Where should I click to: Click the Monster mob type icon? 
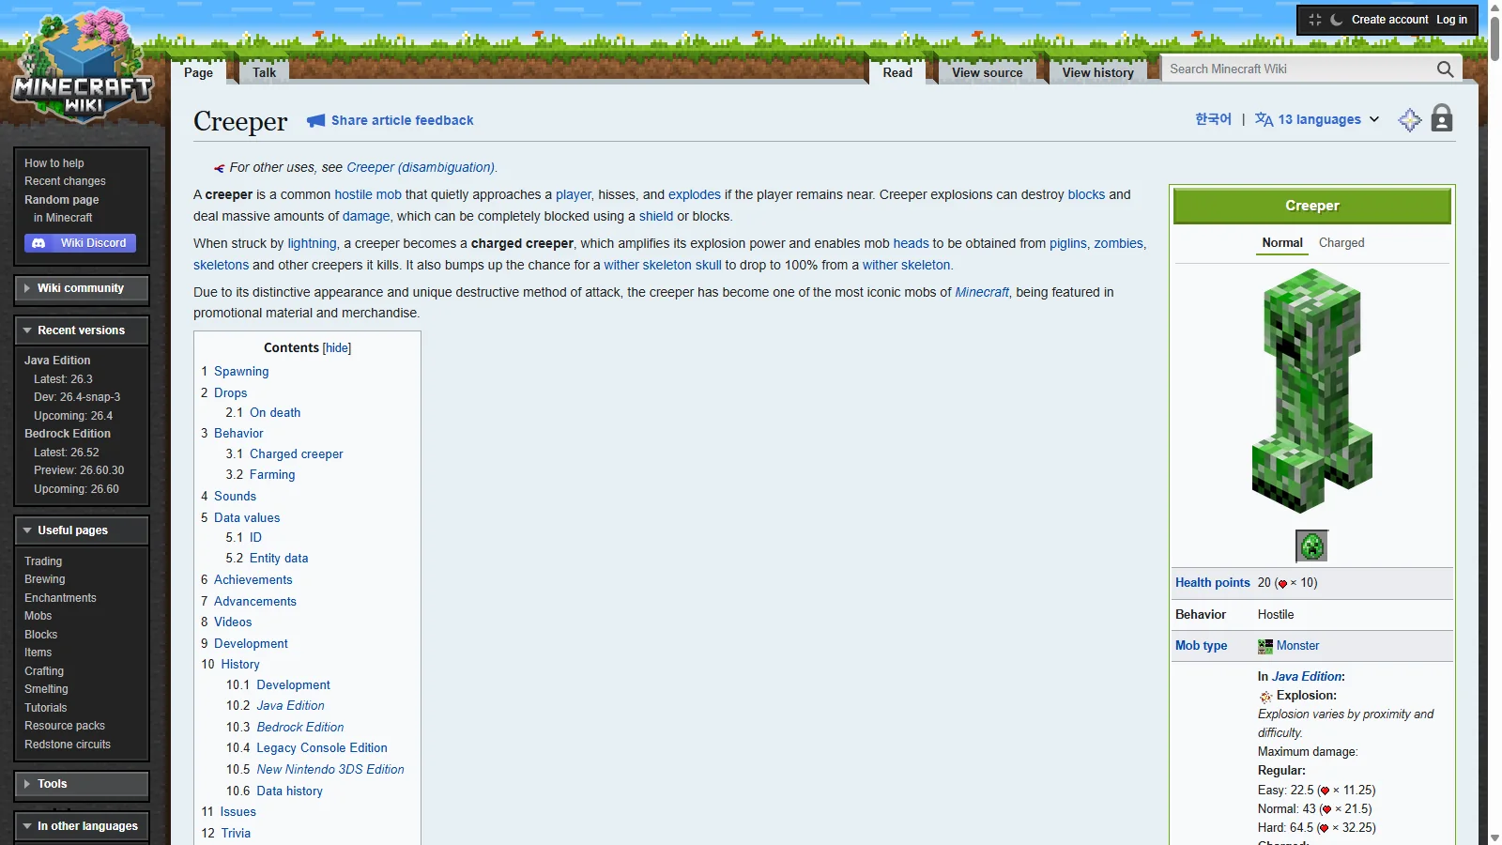[1265, 646]
